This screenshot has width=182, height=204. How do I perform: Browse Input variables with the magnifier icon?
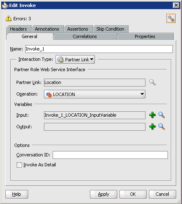(162, 115)
